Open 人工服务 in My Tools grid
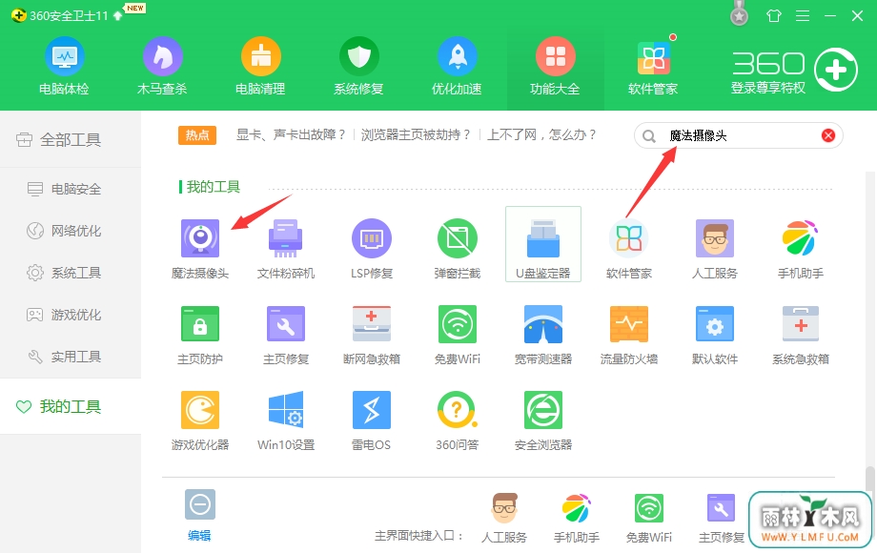This screenshot has height=553, width=877. pyautogui.click(x=715, y=248)
